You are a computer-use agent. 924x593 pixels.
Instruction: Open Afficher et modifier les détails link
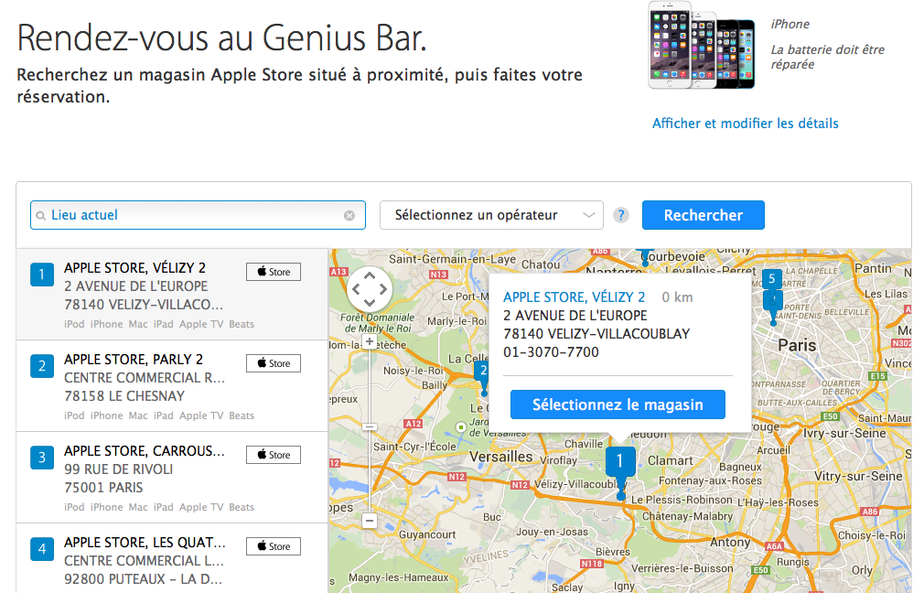tap(745, 124)
